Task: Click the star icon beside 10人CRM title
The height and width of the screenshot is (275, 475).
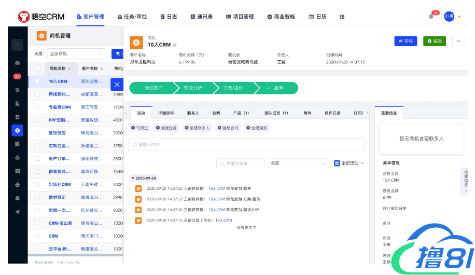Action: click(175, 45)
